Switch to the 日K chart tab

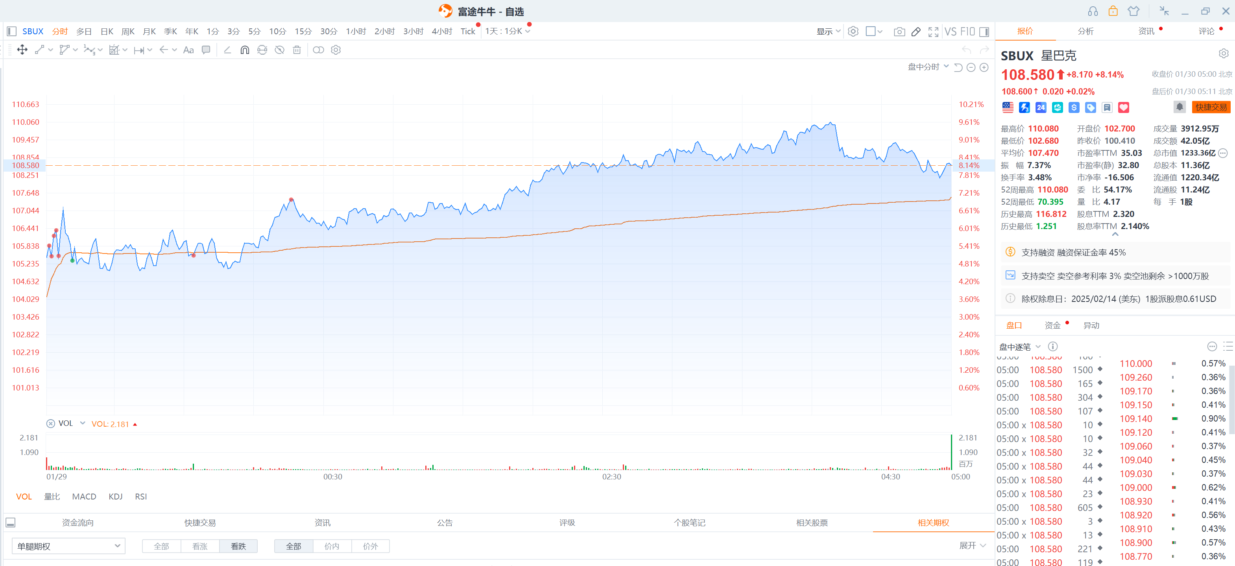point(107,31)
